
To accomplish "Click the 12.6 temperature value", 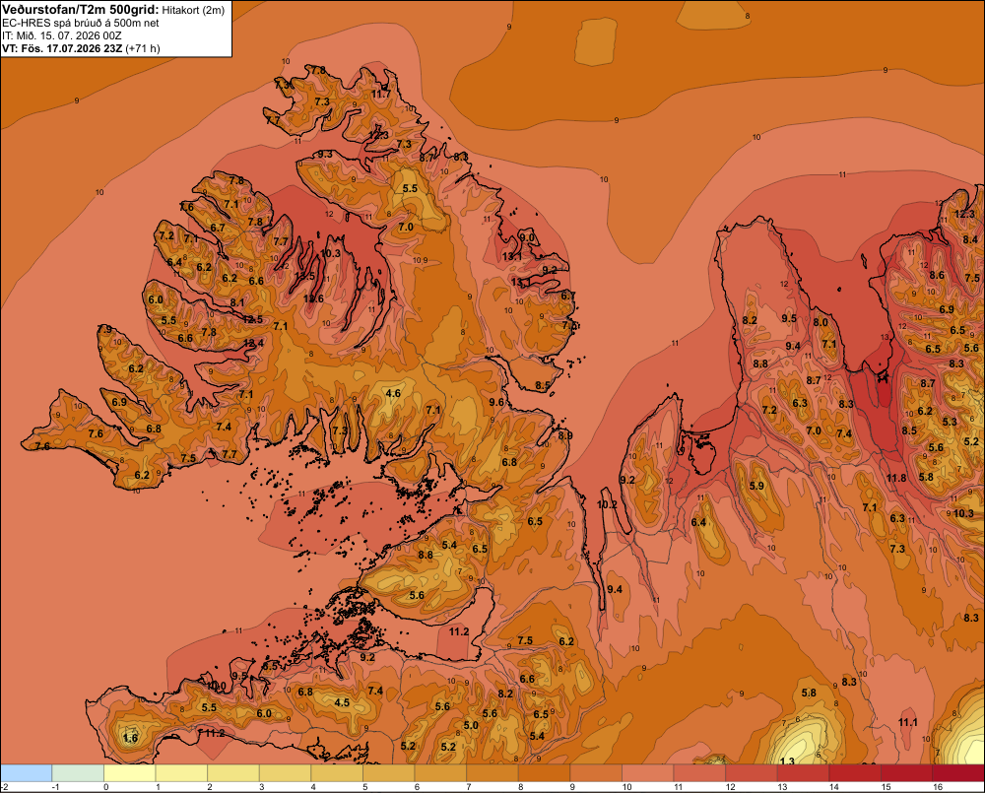I will [x=313, y=298].
